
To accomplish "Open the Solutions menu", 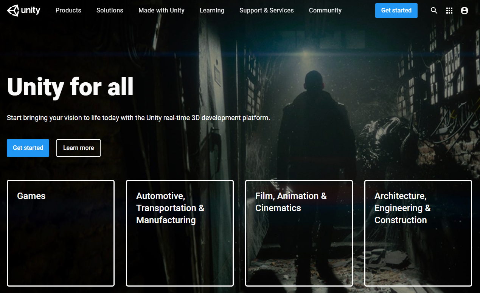I will (x=110, y=11).
